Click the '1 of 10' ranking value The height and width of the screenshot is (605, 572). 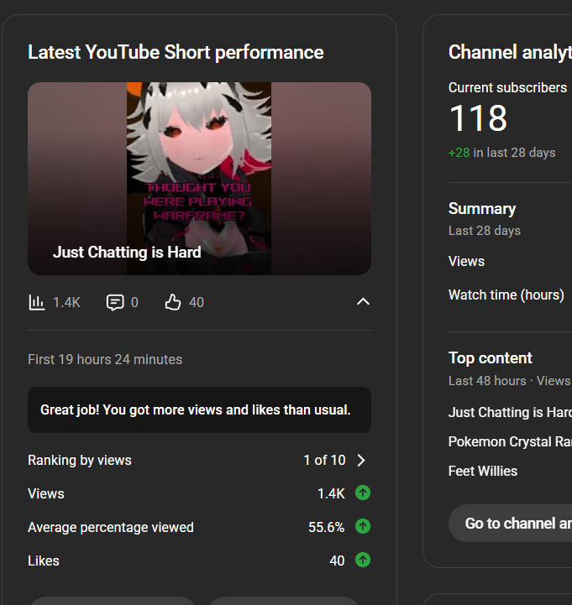(324, 460)
